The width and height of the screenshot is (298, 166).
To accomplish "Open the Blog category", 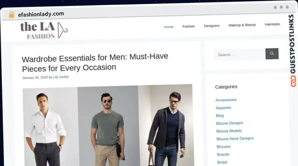I will [220, 116].
